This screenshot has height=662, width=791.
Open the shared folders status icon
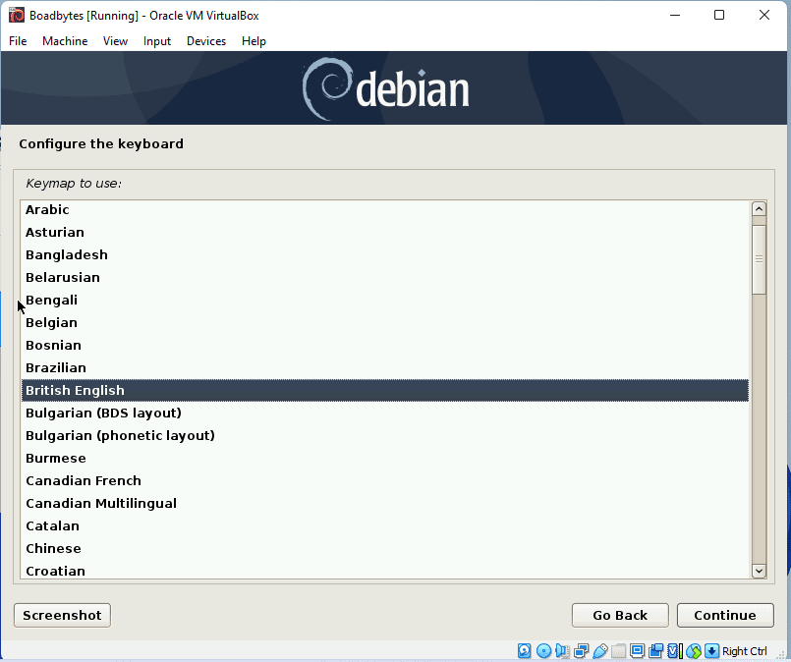pos(618,651)
